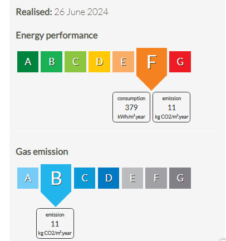
Task: Click the dark blue D gas emission box
Action: (109, 178)
